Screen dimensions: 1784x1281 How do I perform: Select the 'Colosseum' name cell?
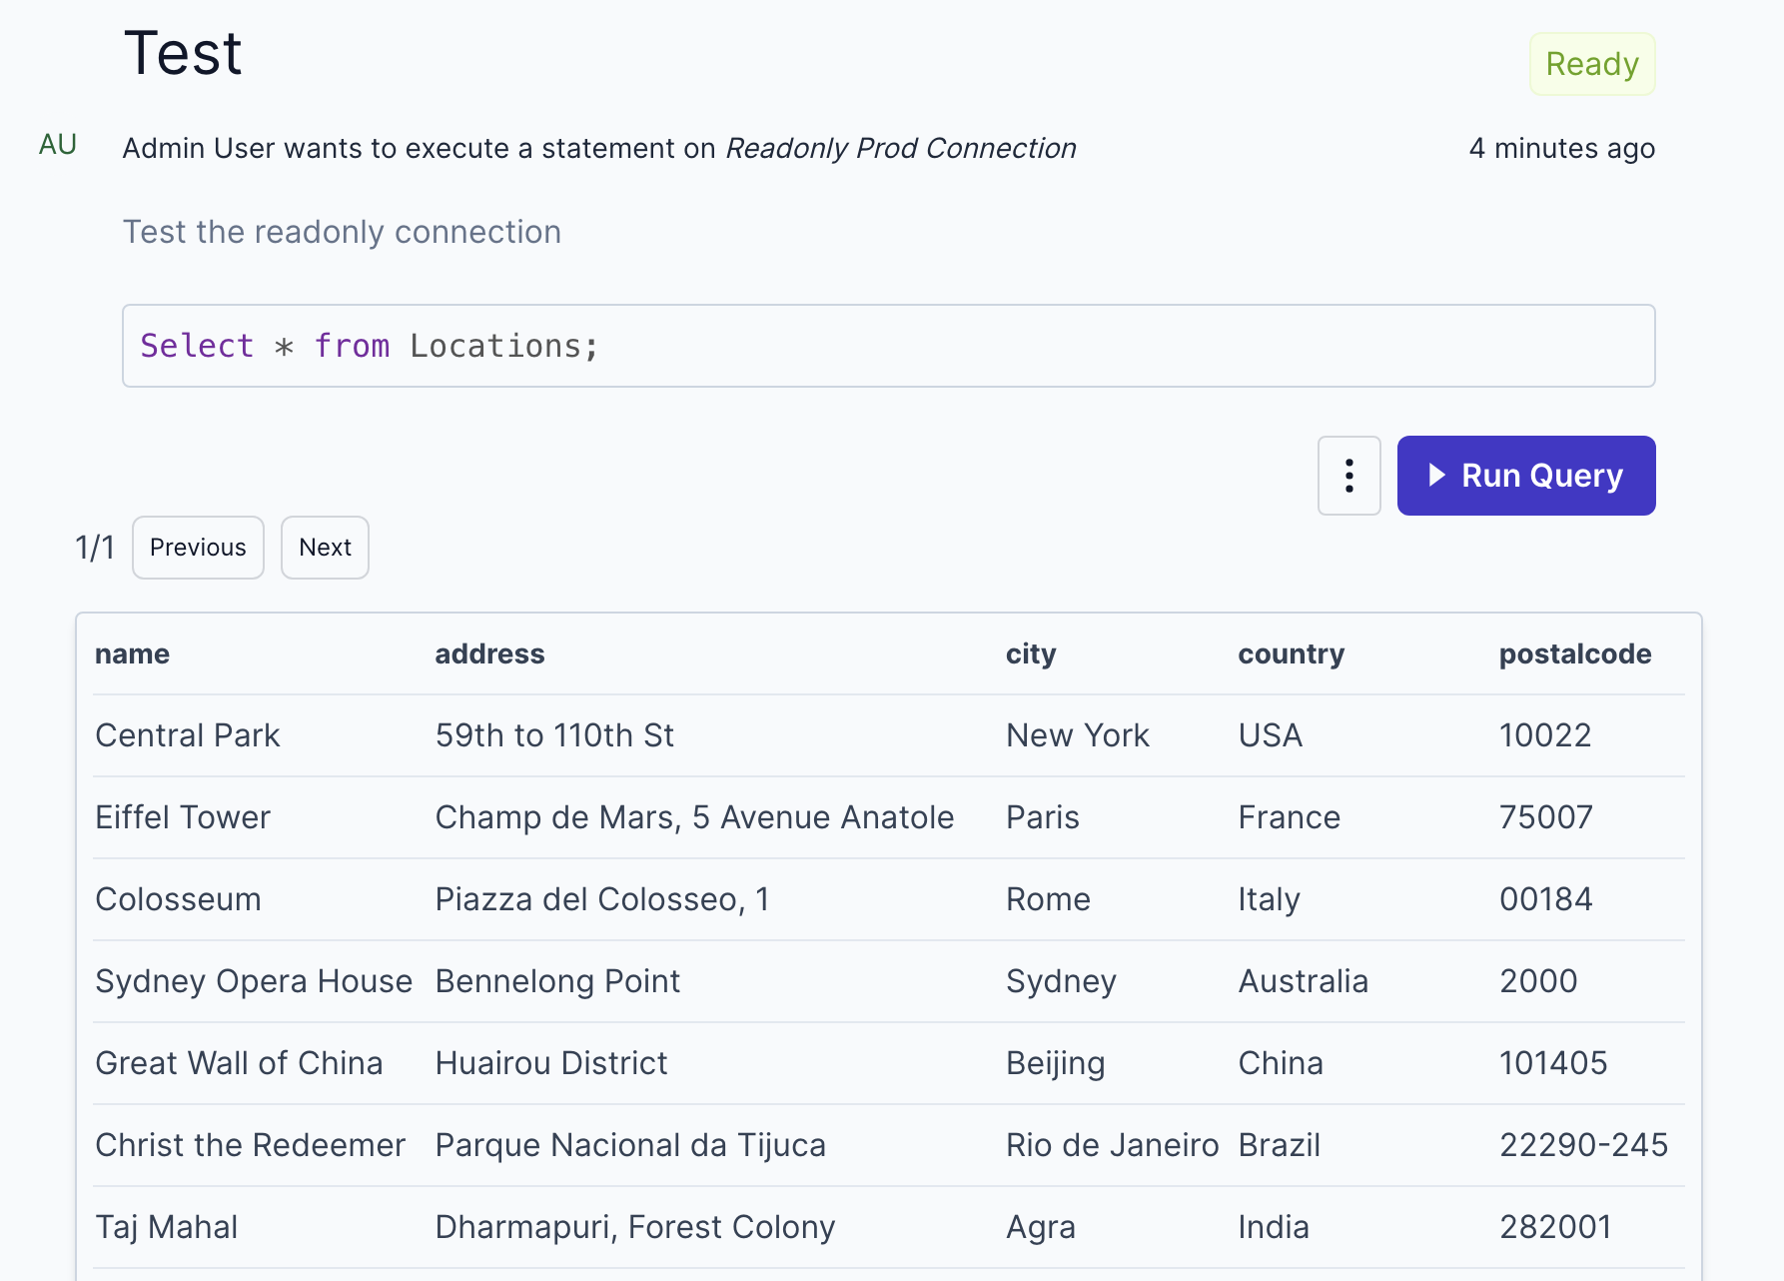click(178, 899)
